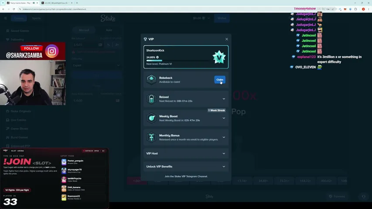Double the bet with the 2× button
This screenshot has height=209, width=372.
click(117, 44)
